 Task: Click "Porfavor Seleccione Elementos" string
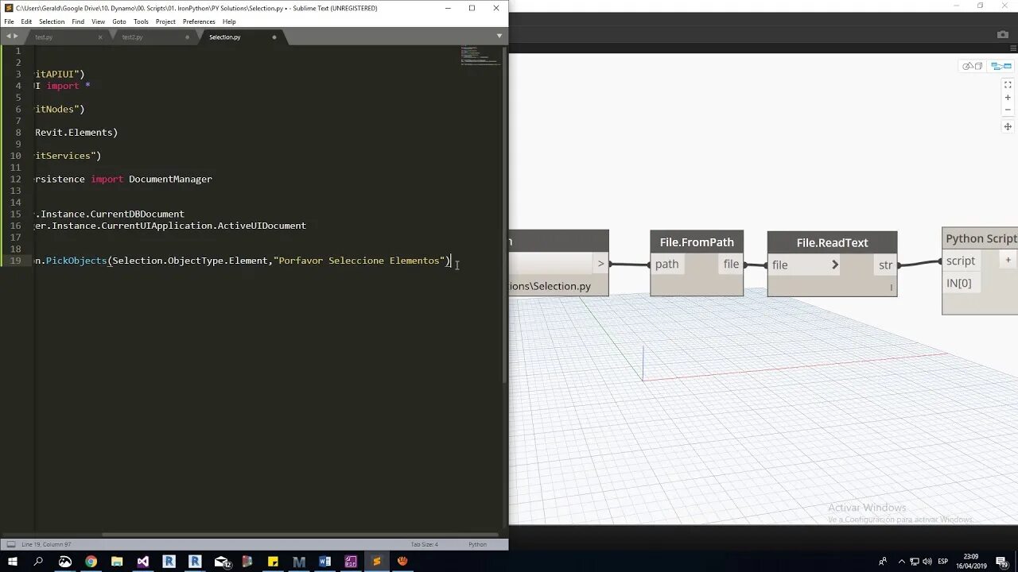[359, 261]
